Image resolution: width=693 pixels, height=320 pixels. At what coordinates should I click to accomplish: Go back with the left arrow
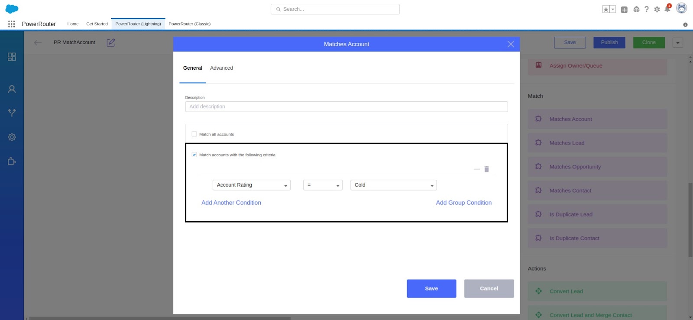[x=38, y=42]
